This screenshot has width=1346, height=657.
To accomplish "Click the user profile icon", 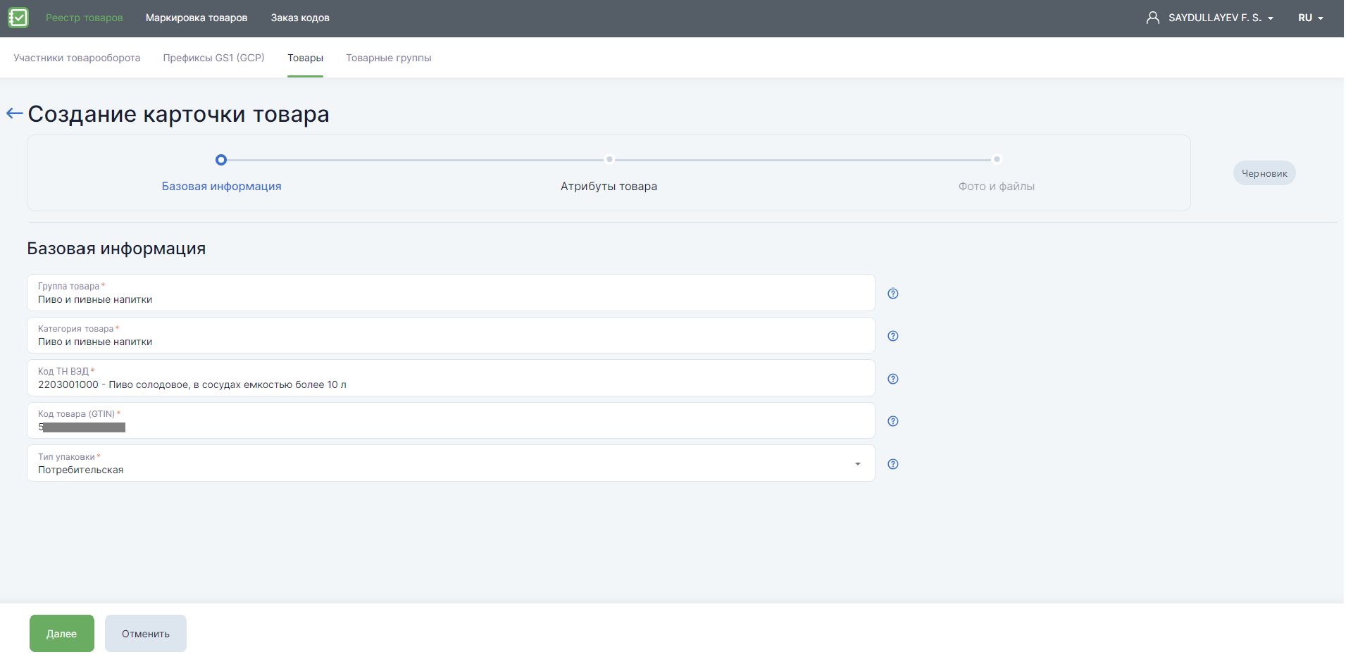I will point(1153,18).
